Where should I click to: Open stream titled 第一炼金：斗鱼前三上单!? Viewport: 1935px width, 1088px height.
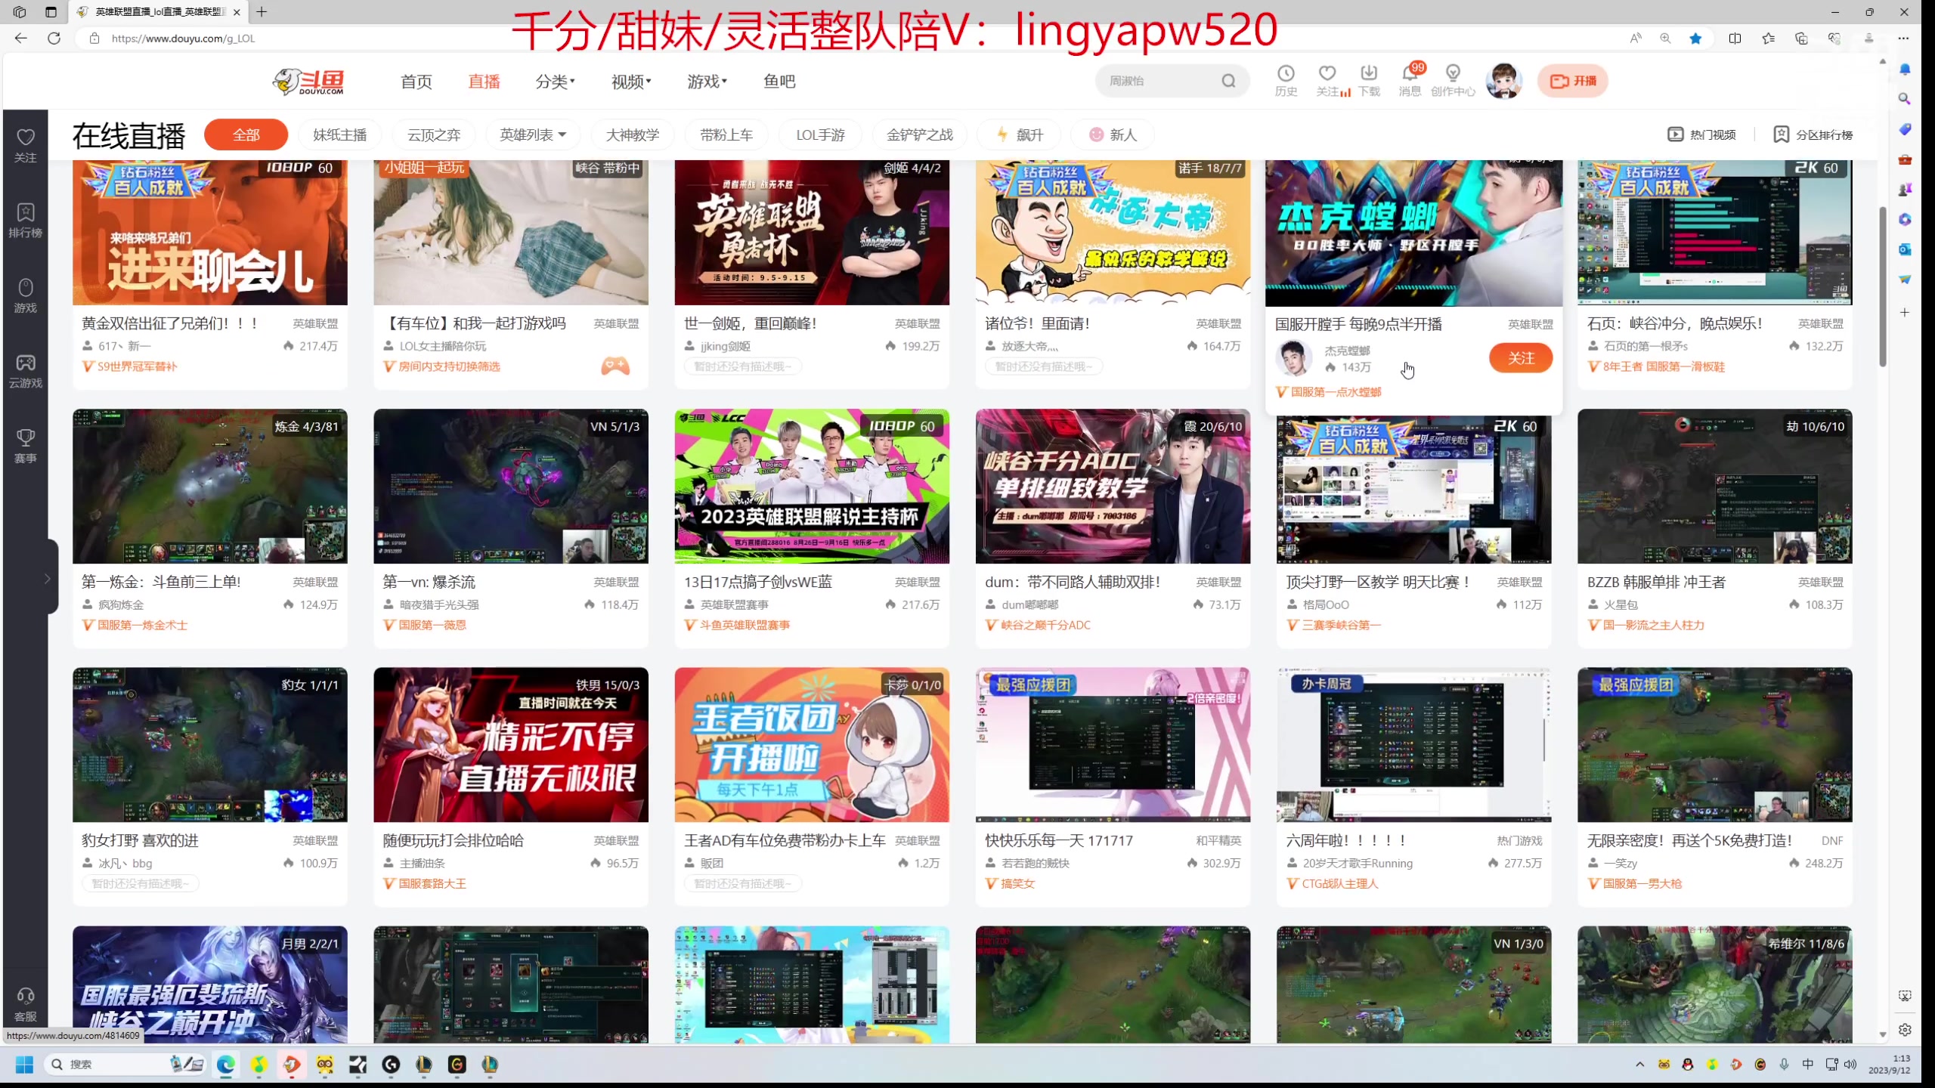[x=161, y=583]
